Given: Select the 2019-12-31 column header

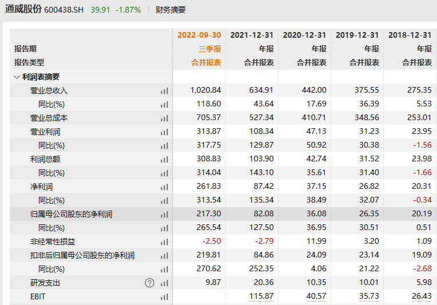Looking at the screenshot, I should [357, 35].
